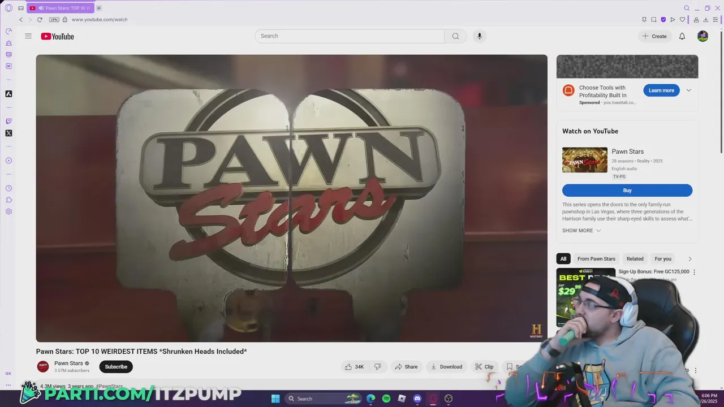724x407 pixels.
Task: Share the Pawn Stars video
Action: click(406, 367)
